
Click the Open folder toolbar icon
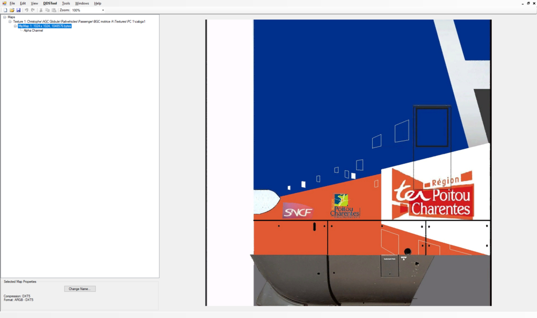click(x=12, y=10)
